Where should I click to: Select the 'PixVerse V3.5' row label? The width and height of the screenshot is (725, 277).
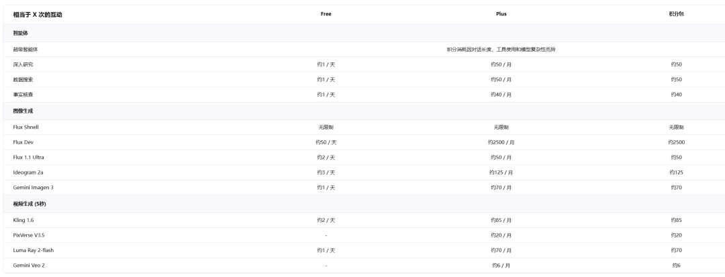pyautogui.click(x=29, y=235)
